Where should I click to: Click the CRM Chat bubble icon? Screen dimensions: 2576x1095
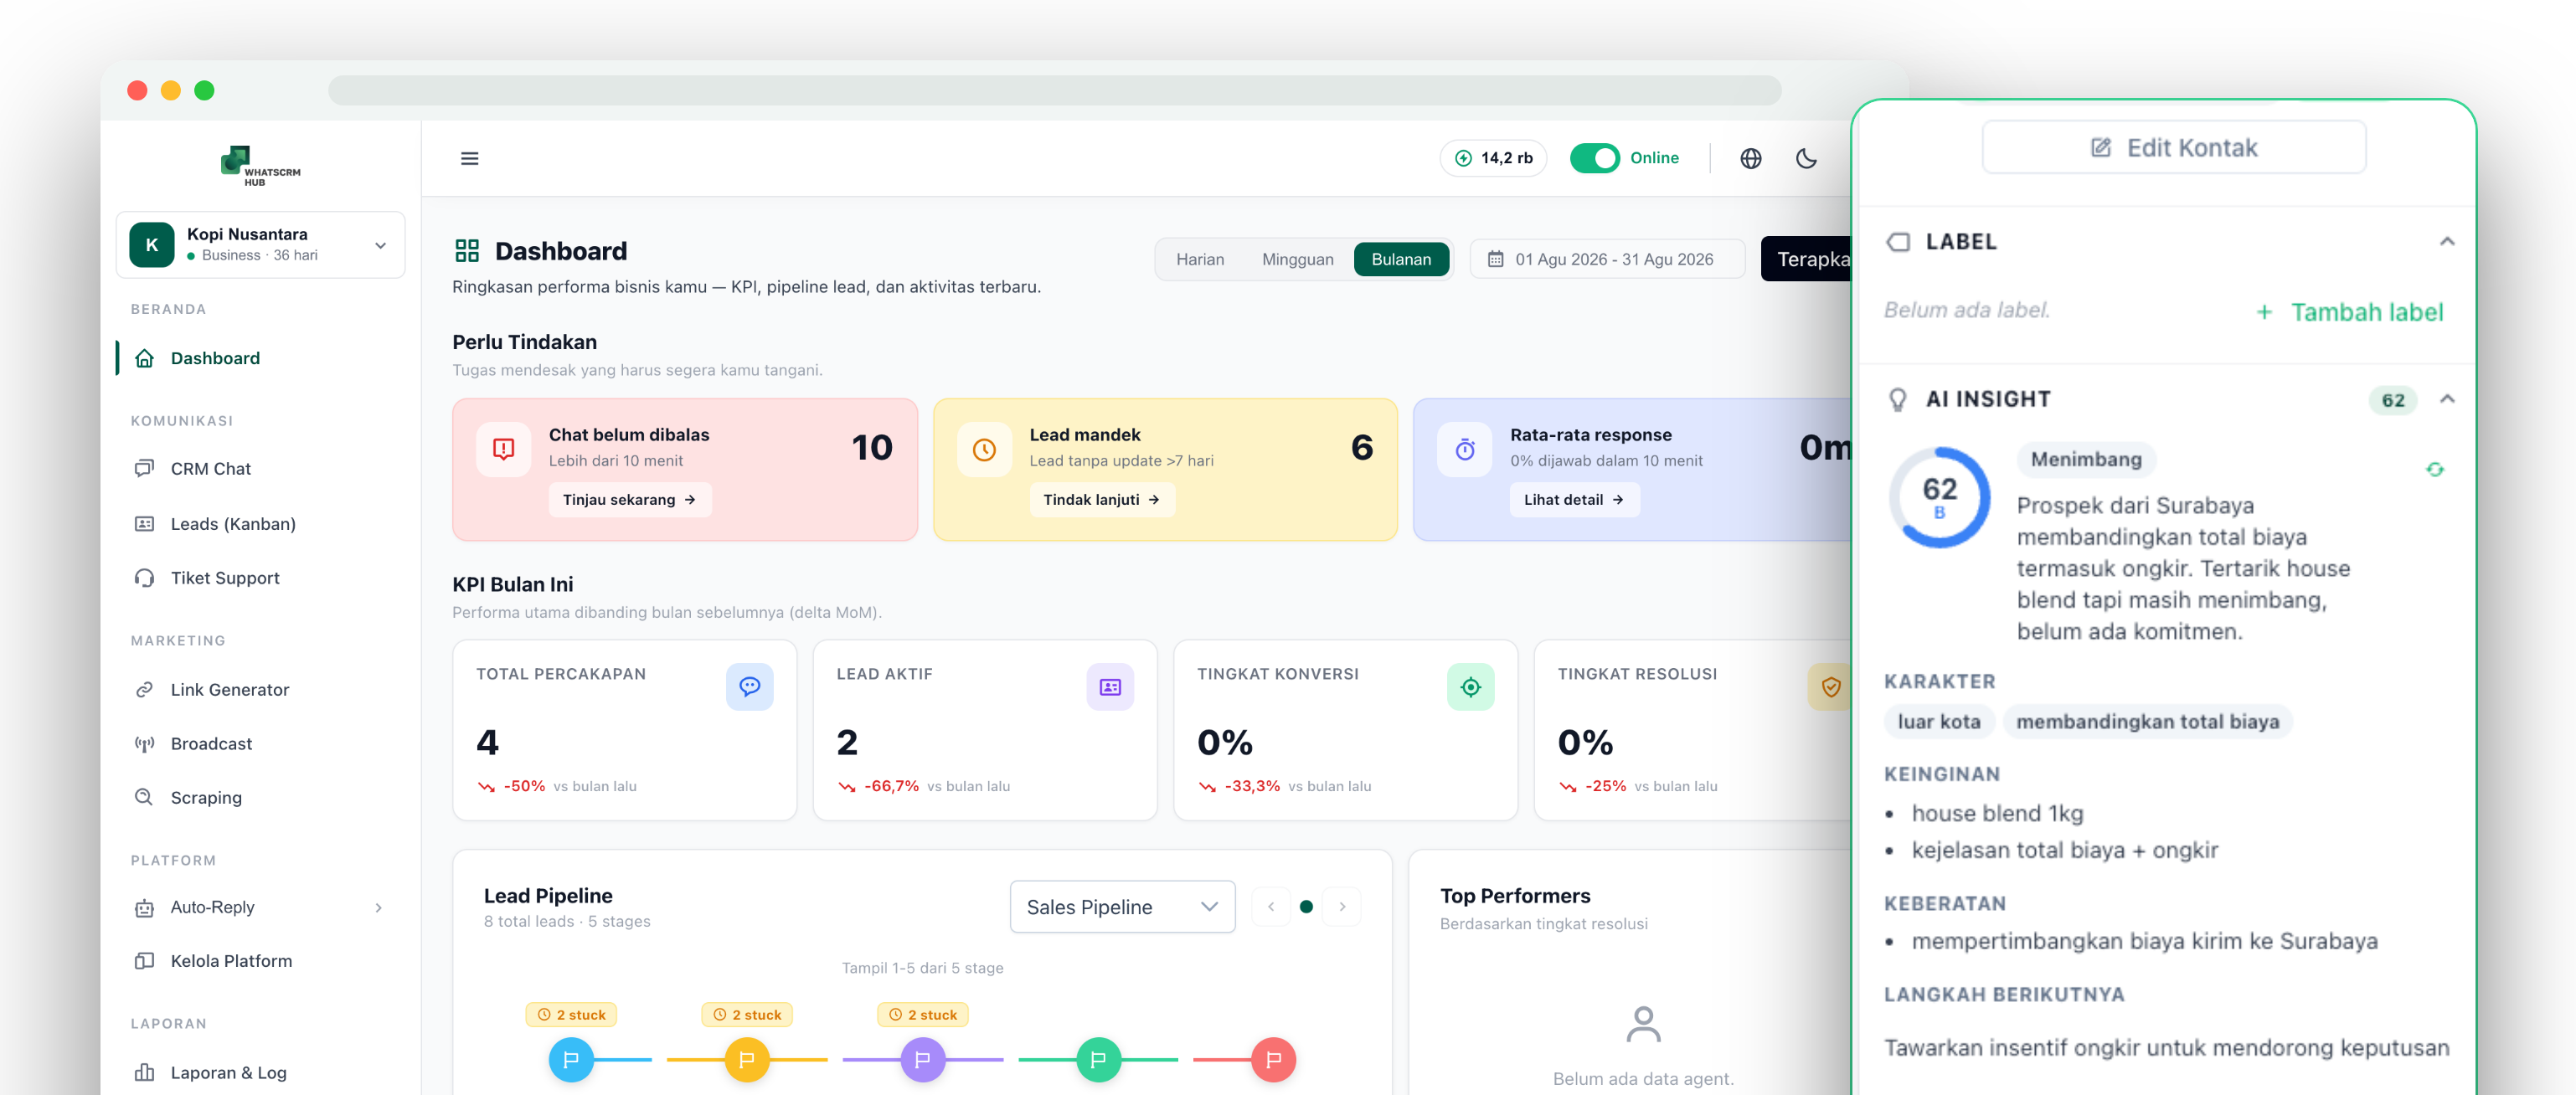[x=144, y=468]
